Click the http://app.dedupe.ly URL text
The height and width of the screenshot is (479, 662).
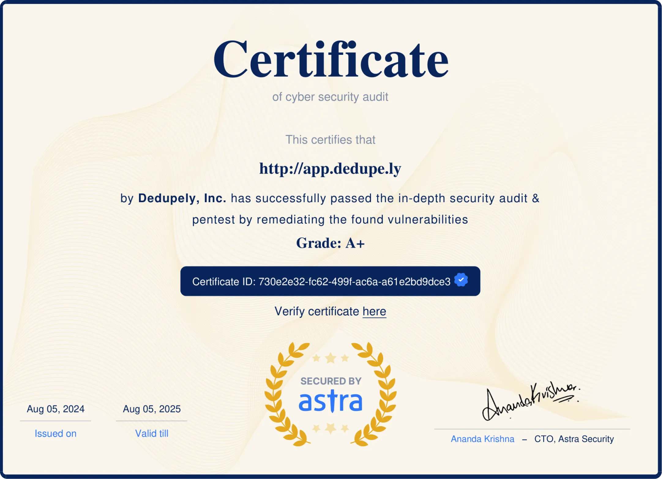click(x=331, y=169)
